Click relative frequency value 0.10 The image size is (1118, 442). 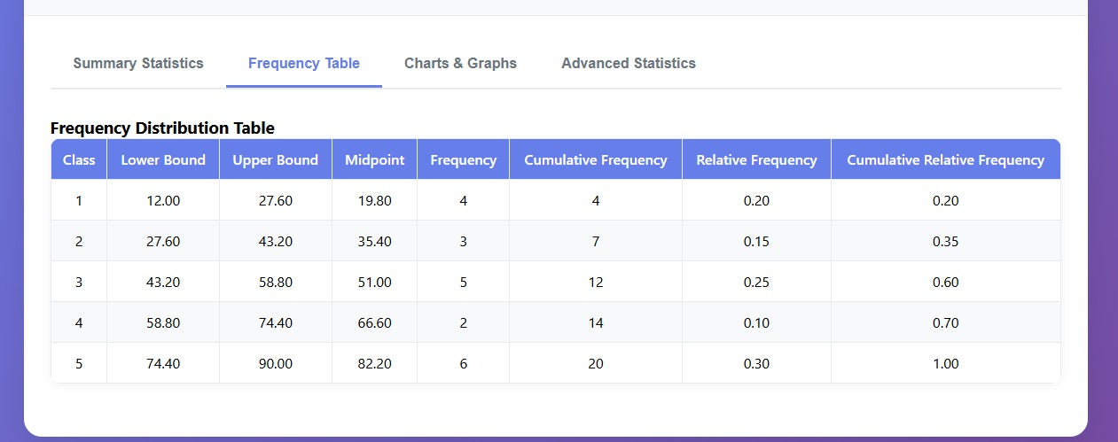(x=757, y=323)
